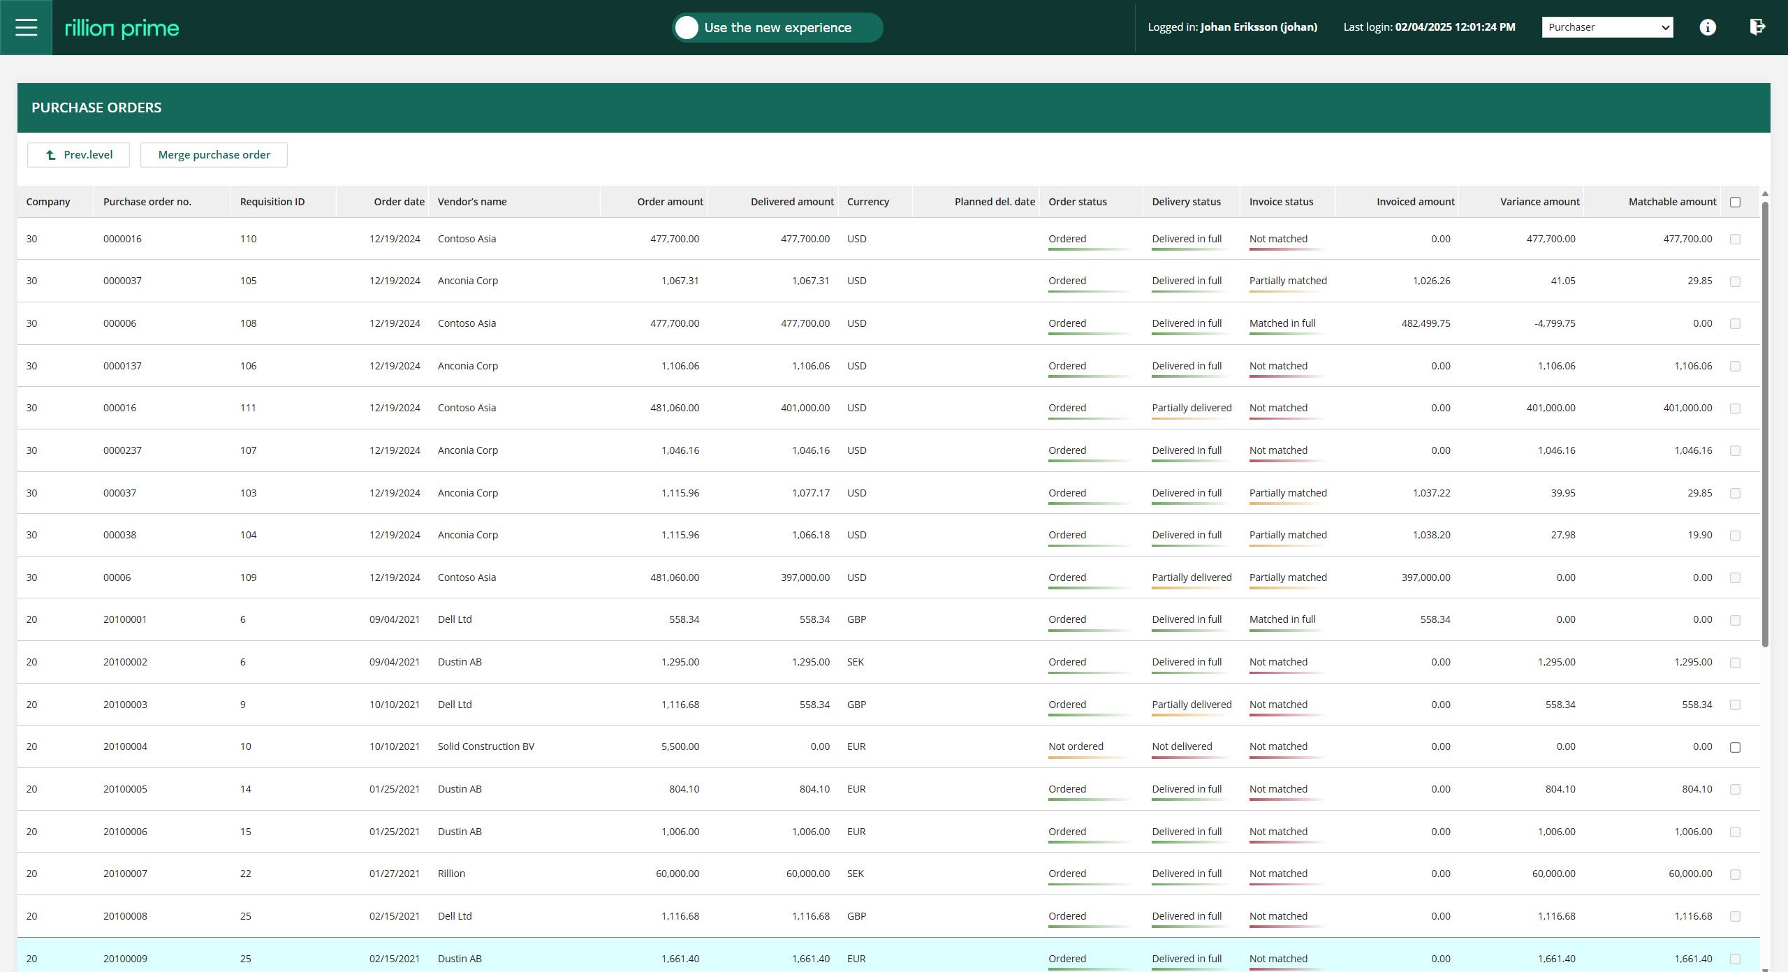Sort by Vendor's name column header
The image size is (1788, 972).
pos(472,202)
